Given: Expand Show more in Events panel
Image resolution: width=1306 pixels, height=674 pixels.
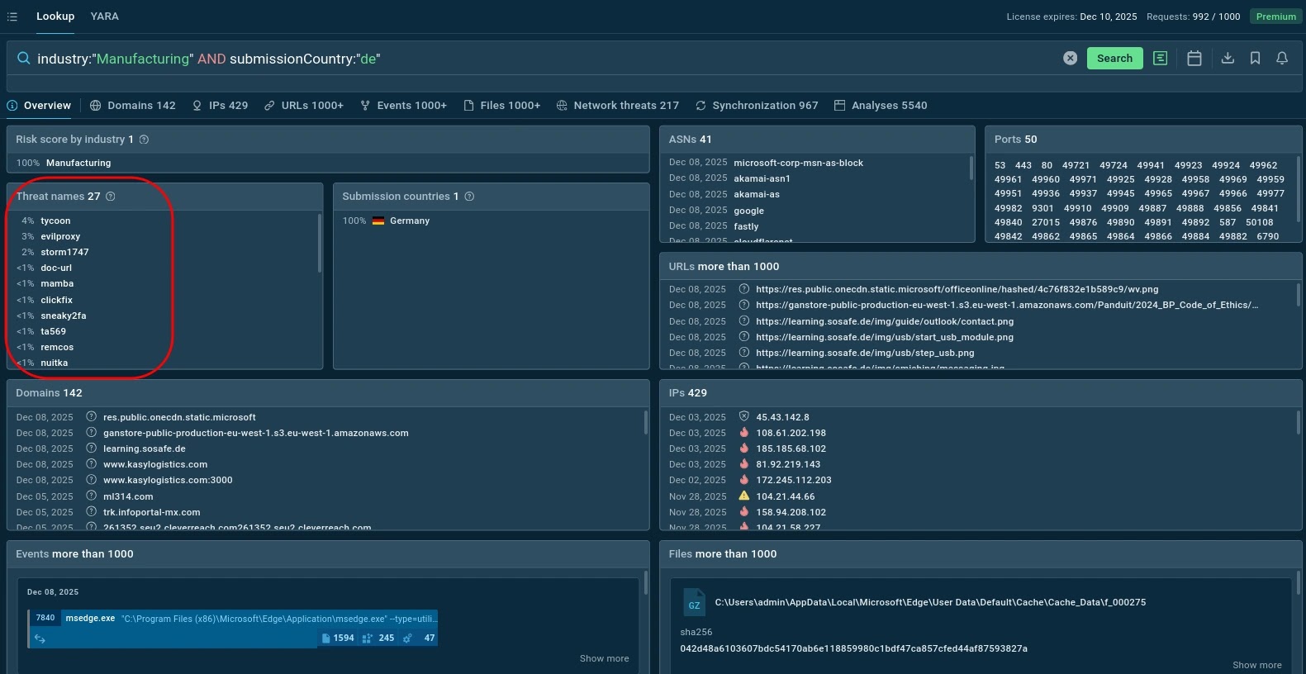Looking at the screenshot, I should coord(604,658).
